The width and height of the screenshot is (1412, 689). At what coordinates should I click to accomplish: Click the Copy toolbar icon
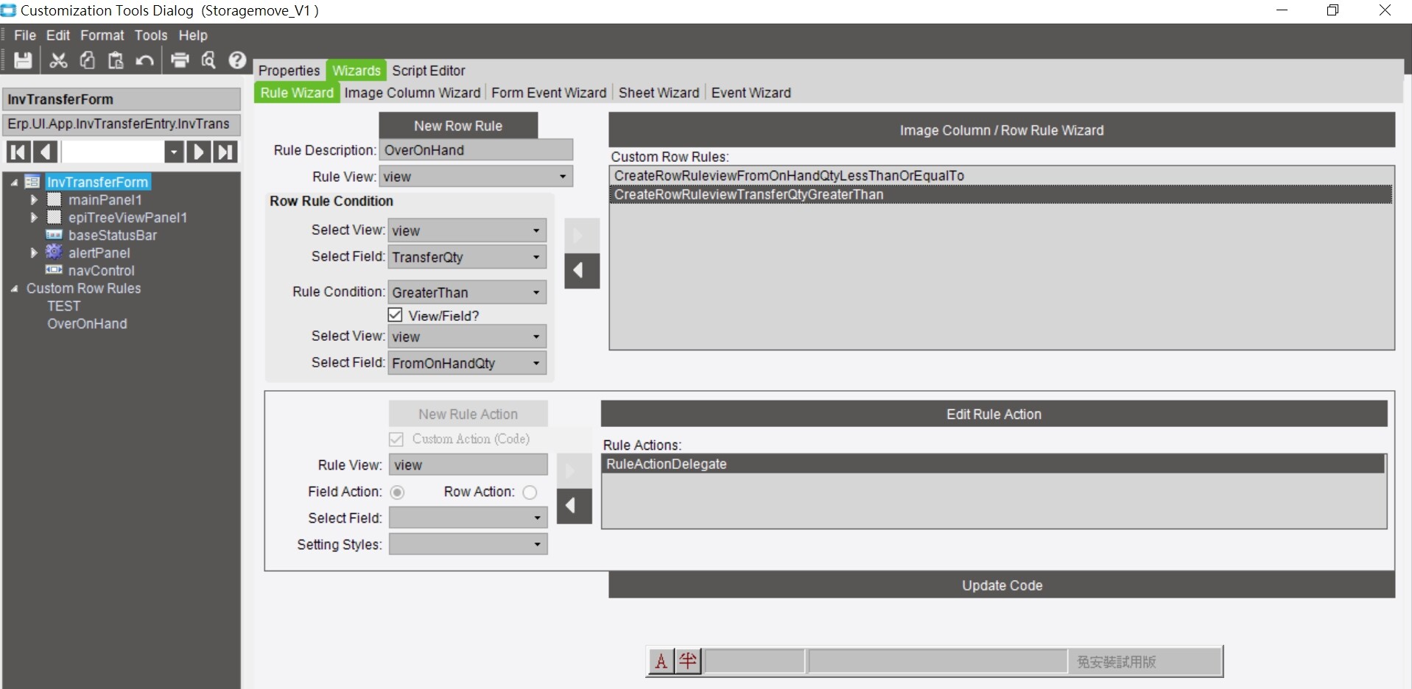coord(87,60)
